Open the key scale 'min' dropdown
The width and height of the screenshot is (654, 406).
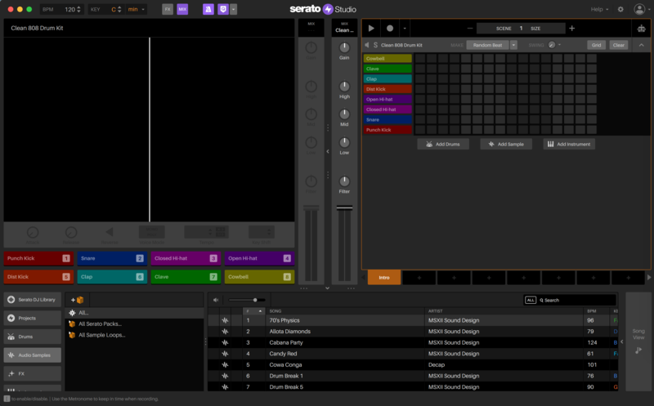coord(137,9)
